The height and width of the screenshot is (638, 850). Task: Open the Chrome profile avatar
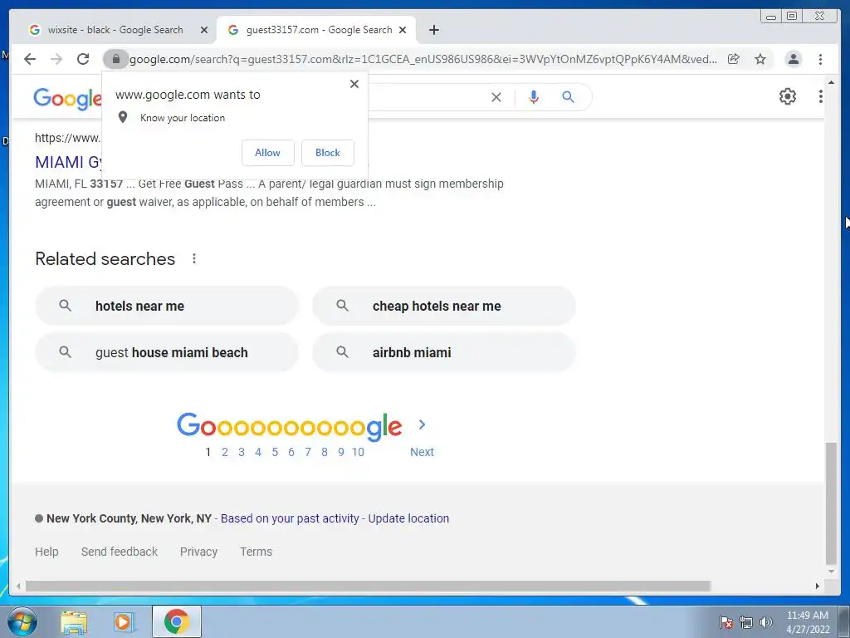coord(793,59)
